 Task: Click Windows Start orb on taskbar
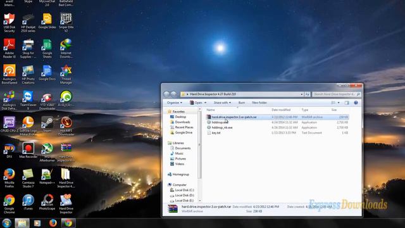pos(7,223)
